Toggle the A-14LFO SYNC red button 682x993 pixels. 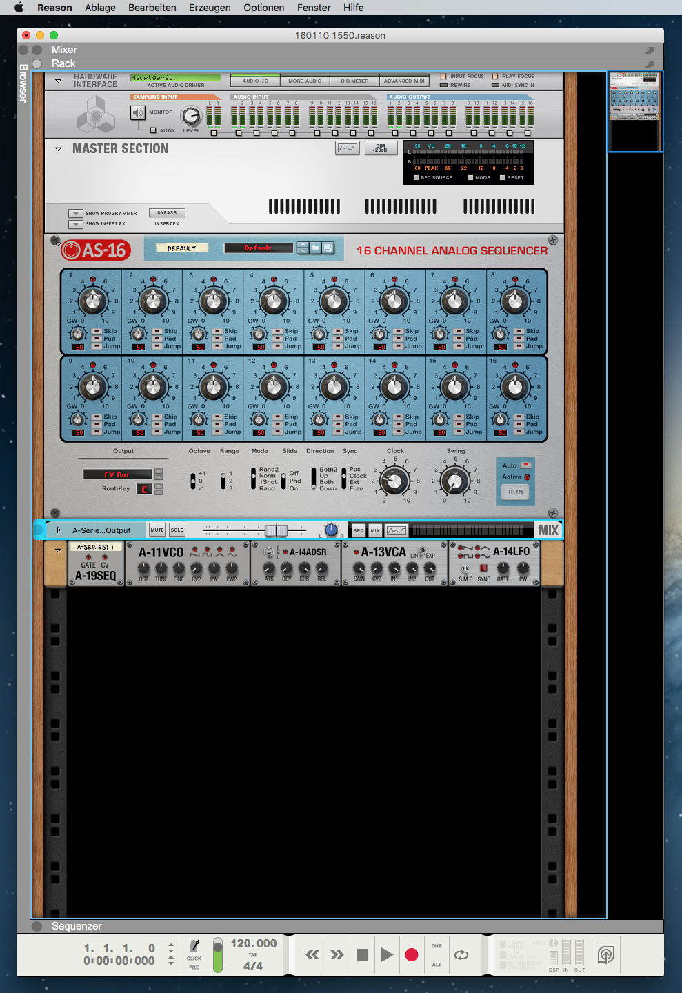[483, 568]
